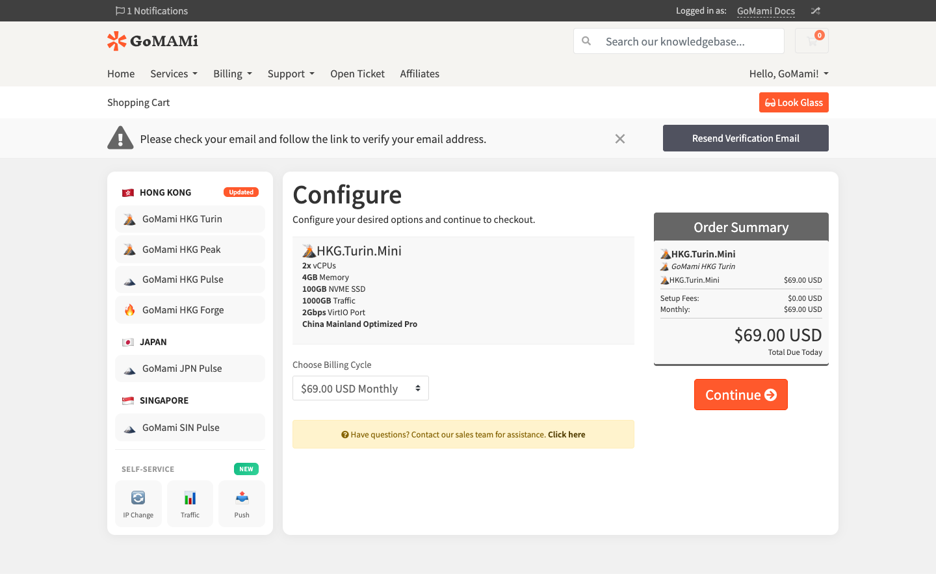The image size is (936, 585).
Task: Select GoMami HKG Peak in sidebar
Action: coord(190,250)
